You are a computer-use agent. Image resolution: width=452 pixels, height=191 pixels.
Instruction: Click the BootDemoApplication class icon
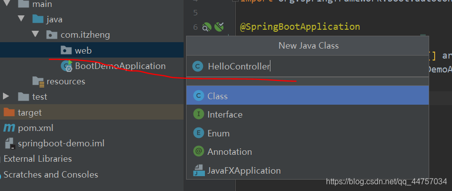click(66, 66)
